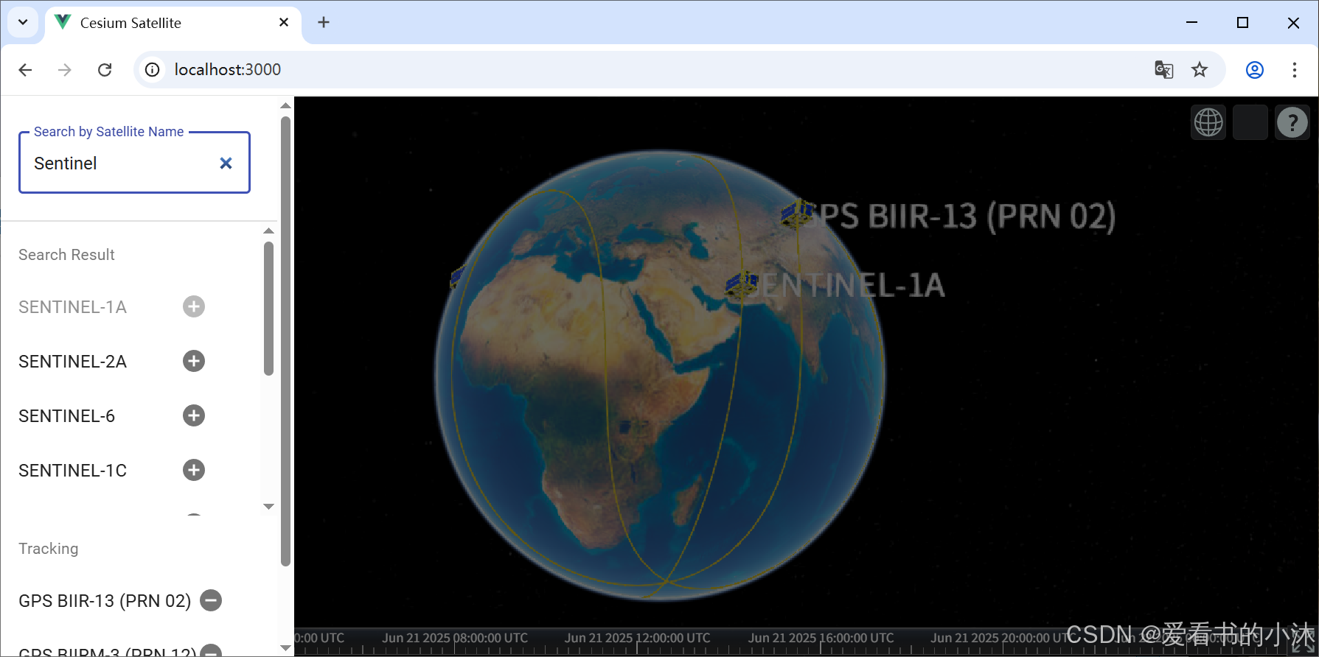Close the Cesium Satellite tab
The height and width of the screenshot is (657, 1319).
pyautogui.click(x=284, y=22)
